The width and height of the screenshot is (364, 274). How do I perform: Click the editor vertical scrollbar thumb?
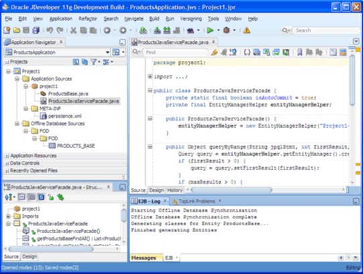(352, 80)
